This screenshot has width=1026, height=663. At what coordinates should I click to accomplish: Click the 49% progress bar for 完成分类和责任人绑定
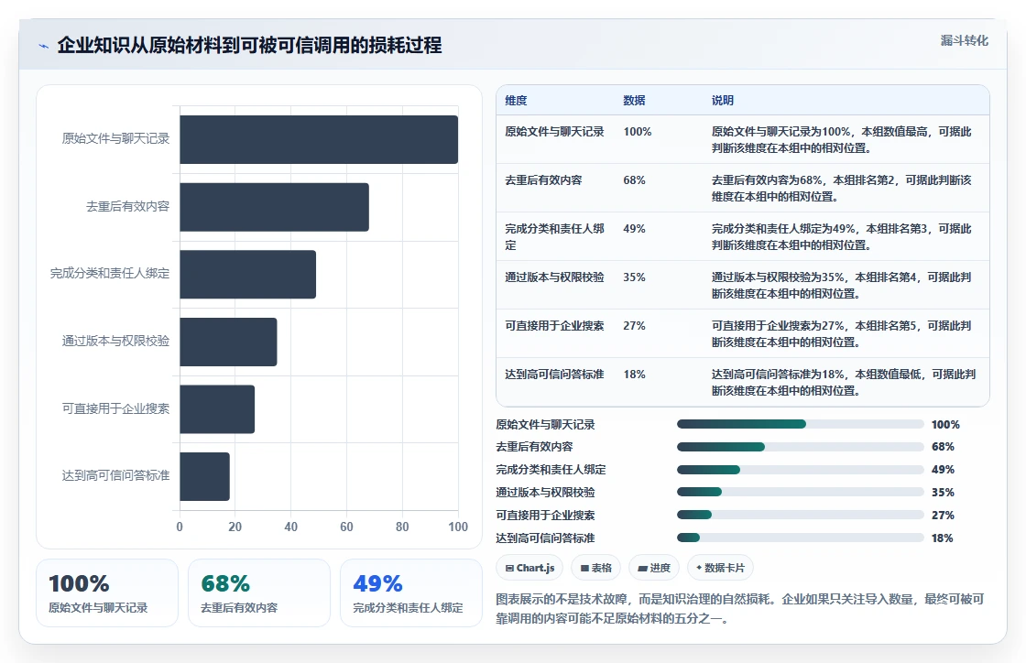801,470
